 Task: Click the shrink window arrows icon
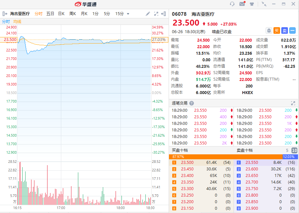(x=264, y=4)
